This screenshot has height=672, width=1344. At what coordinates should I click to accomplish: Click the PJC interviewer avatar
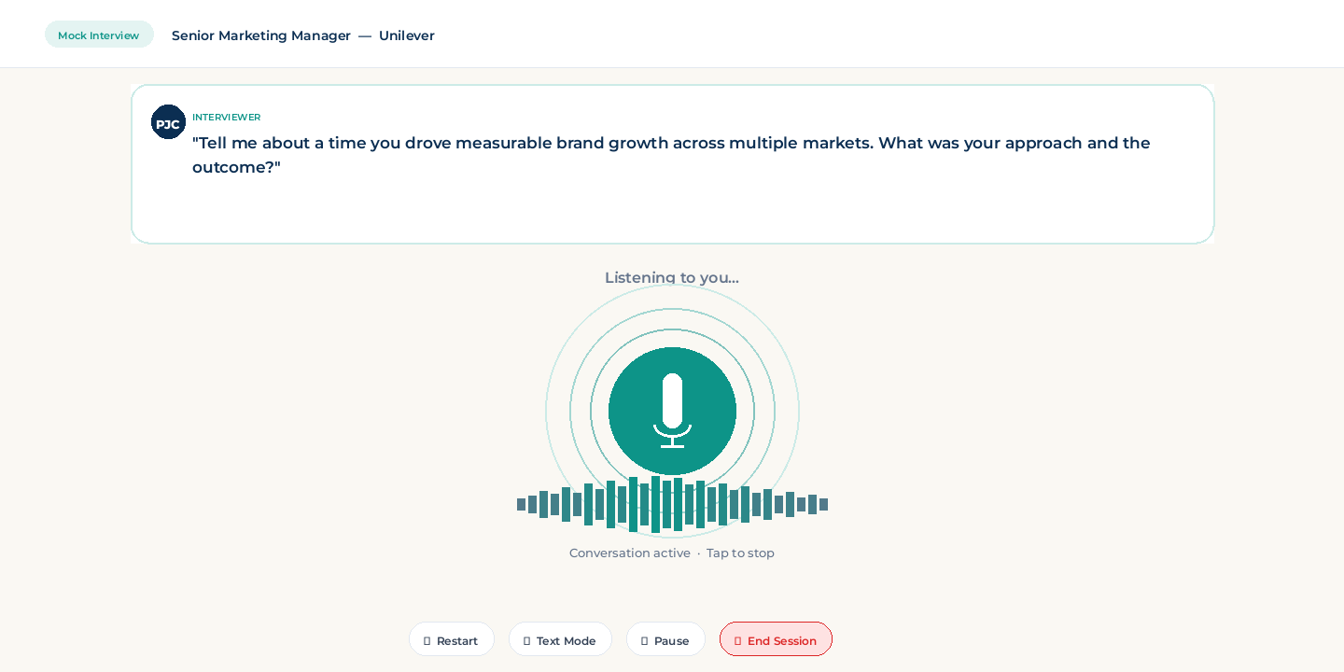[168, 122]
